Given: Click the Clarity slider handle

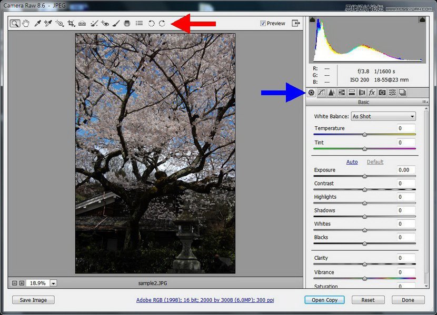Looking at the screenshot, I should (364, 264).
